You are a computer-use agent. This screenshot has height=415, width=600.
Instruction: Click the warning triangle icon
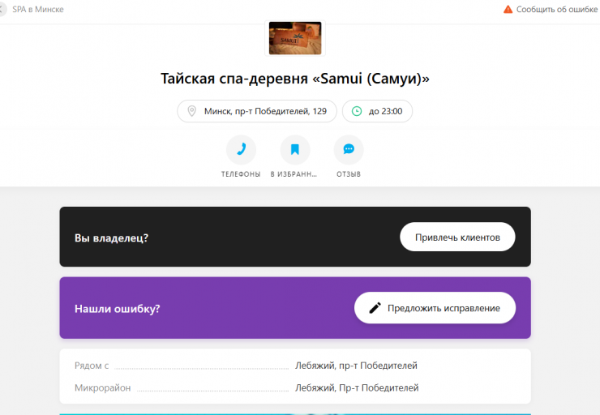coord(508,9)
